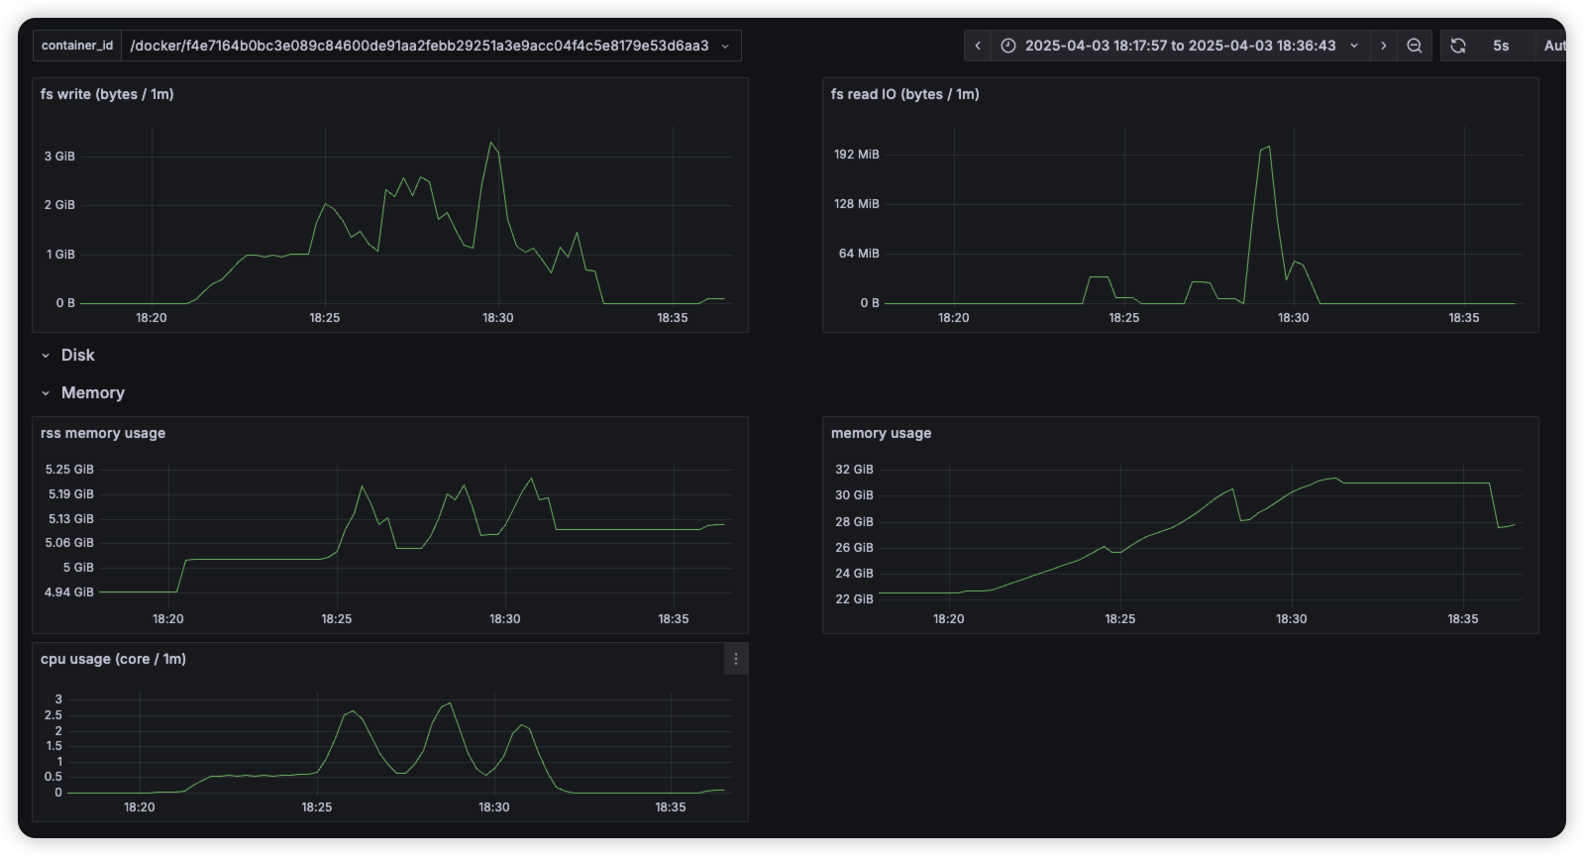
Task: Click the fs read IO panel title
Action: 904,94
